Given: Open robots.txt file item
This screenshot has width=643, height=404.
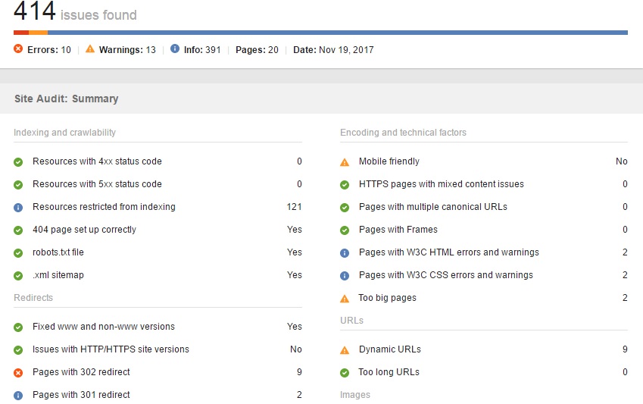Looking at the screenshot, I should click(58, 252).
